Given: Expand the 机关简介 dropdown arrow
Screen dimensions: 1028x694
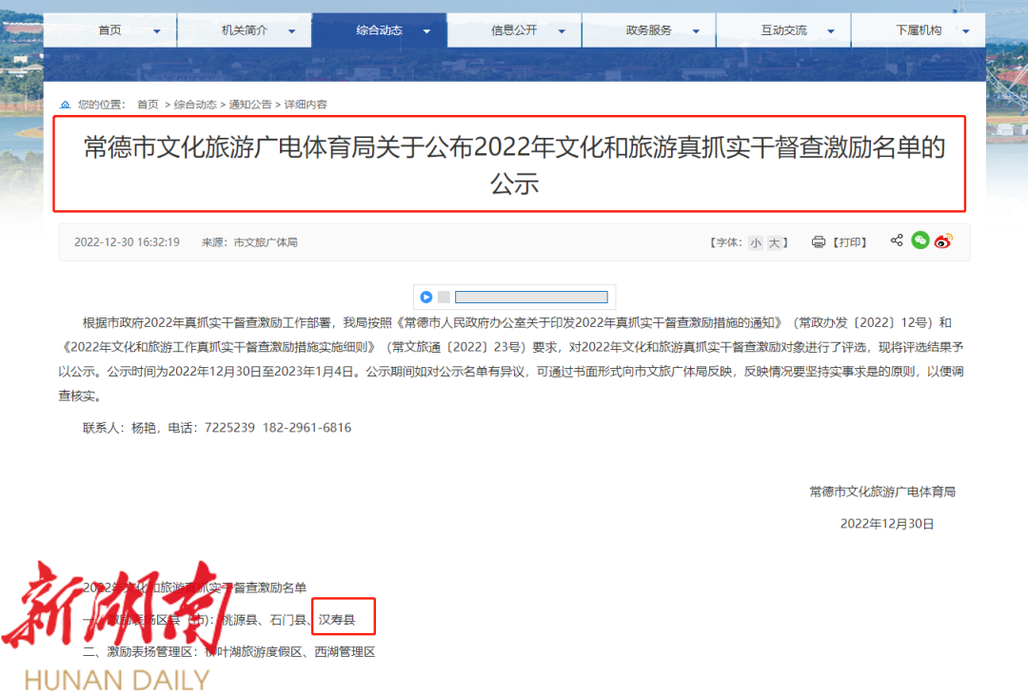Looking at the screenshot, I should point(291,31).
